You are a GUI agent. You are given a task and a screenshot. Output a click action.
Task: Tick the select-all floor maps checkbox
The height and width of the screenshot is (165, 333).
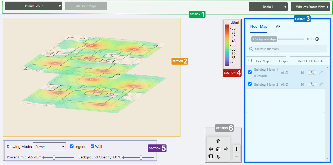click(250, 61)
